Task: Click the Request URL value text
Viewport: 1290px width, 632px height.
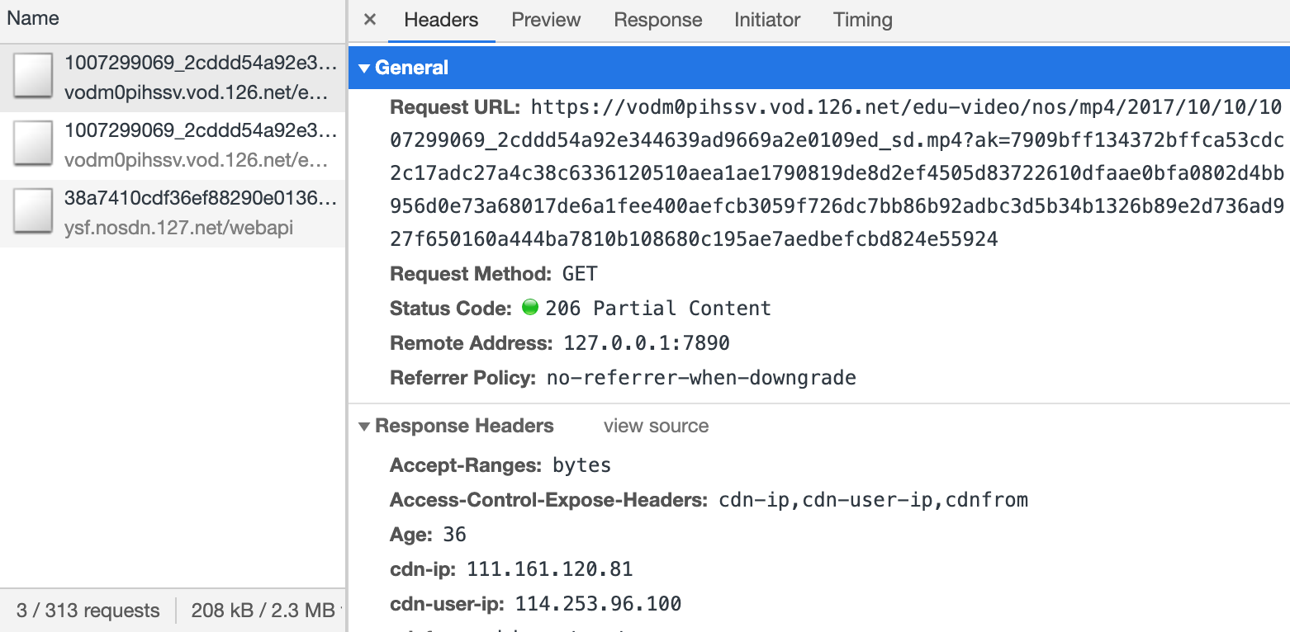Action: 837,173
